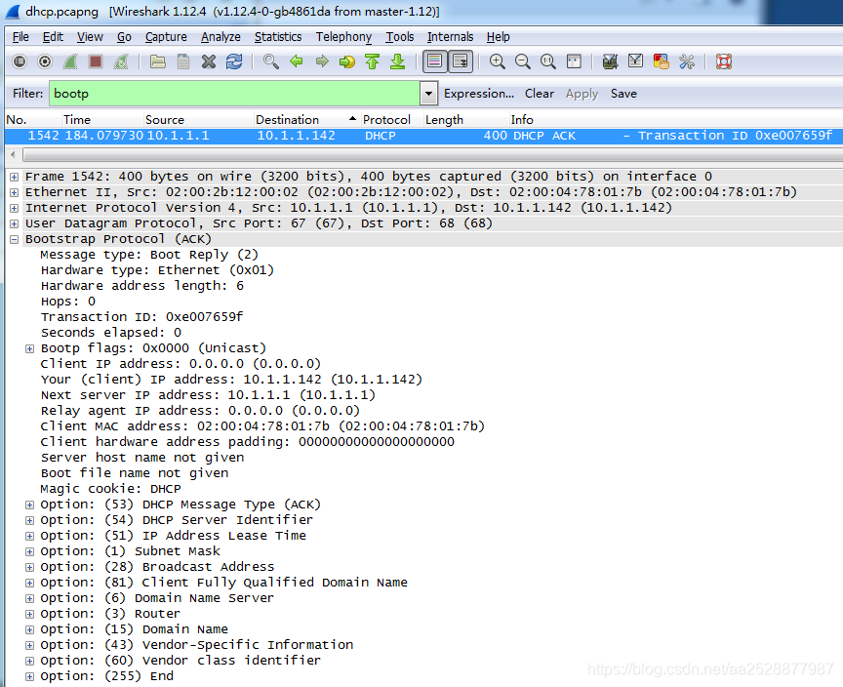Open the Statistics menu
Viewport: 843px width, 687px height.
tap(278, 36)
